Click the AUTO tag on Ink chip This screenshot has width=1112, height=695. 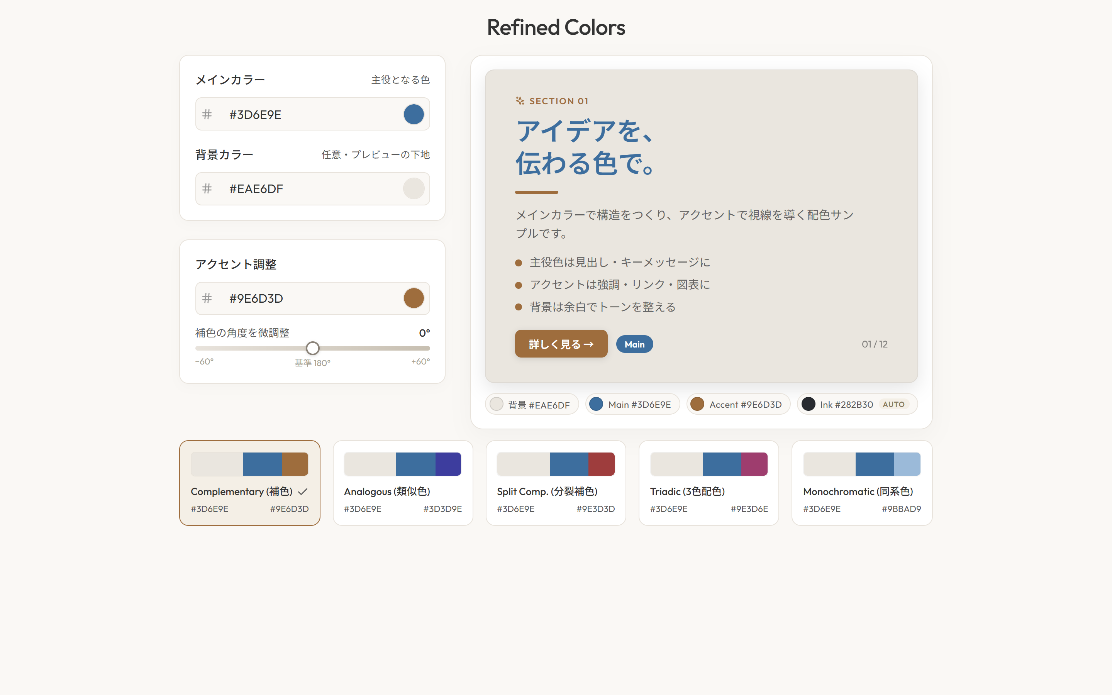coord(893,405)
